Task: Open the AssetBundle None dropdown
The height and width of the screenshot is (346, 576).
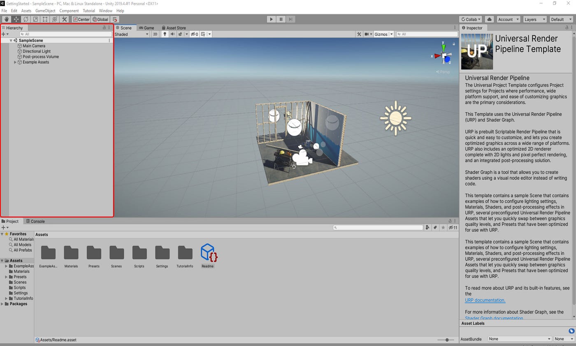Action: tap(520, 339)
